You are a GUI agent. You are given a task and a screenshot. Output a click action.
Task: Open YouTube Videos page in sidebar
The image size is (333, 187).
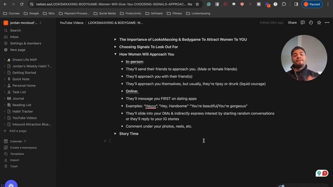[x=24, y=118]
